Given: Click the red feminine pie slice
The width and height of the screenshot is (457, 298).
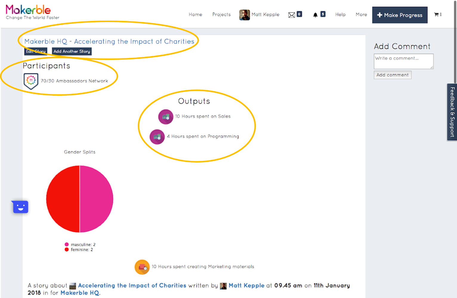Looking at the screenshot, I should click(63, 199).
